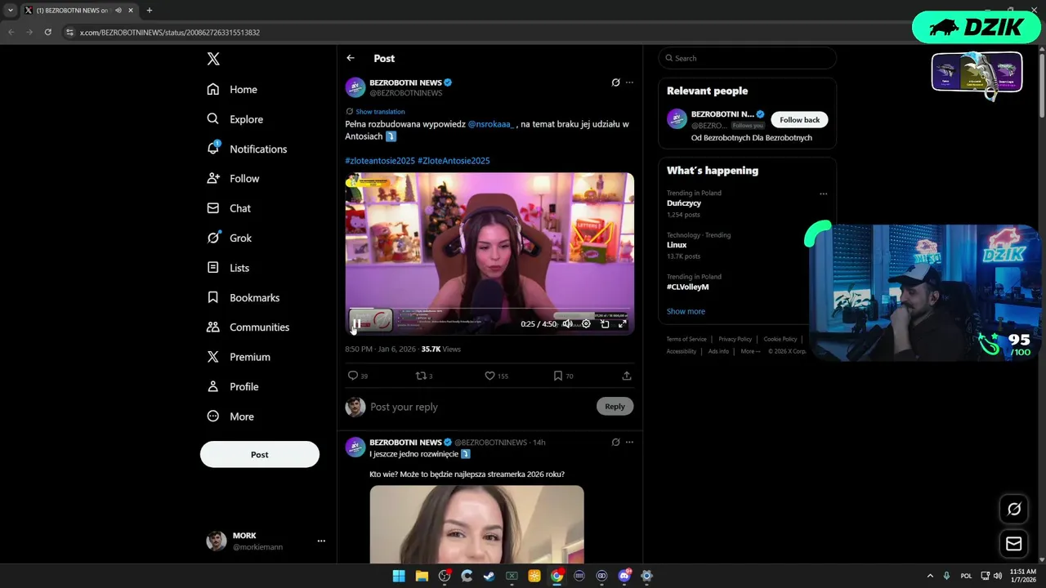The height and width of the screenshot is (588, 1046).
Task: Enable video picture-in-picture mode
Action: click(x=605, y=324)
